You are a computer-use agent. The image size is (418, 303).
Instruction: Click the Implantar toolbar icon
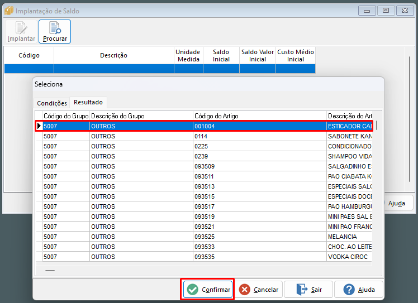[x=21, y=28]
